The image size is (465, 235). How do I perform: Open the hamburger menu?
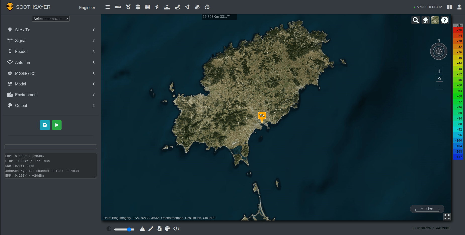click(x=108, y=7)
